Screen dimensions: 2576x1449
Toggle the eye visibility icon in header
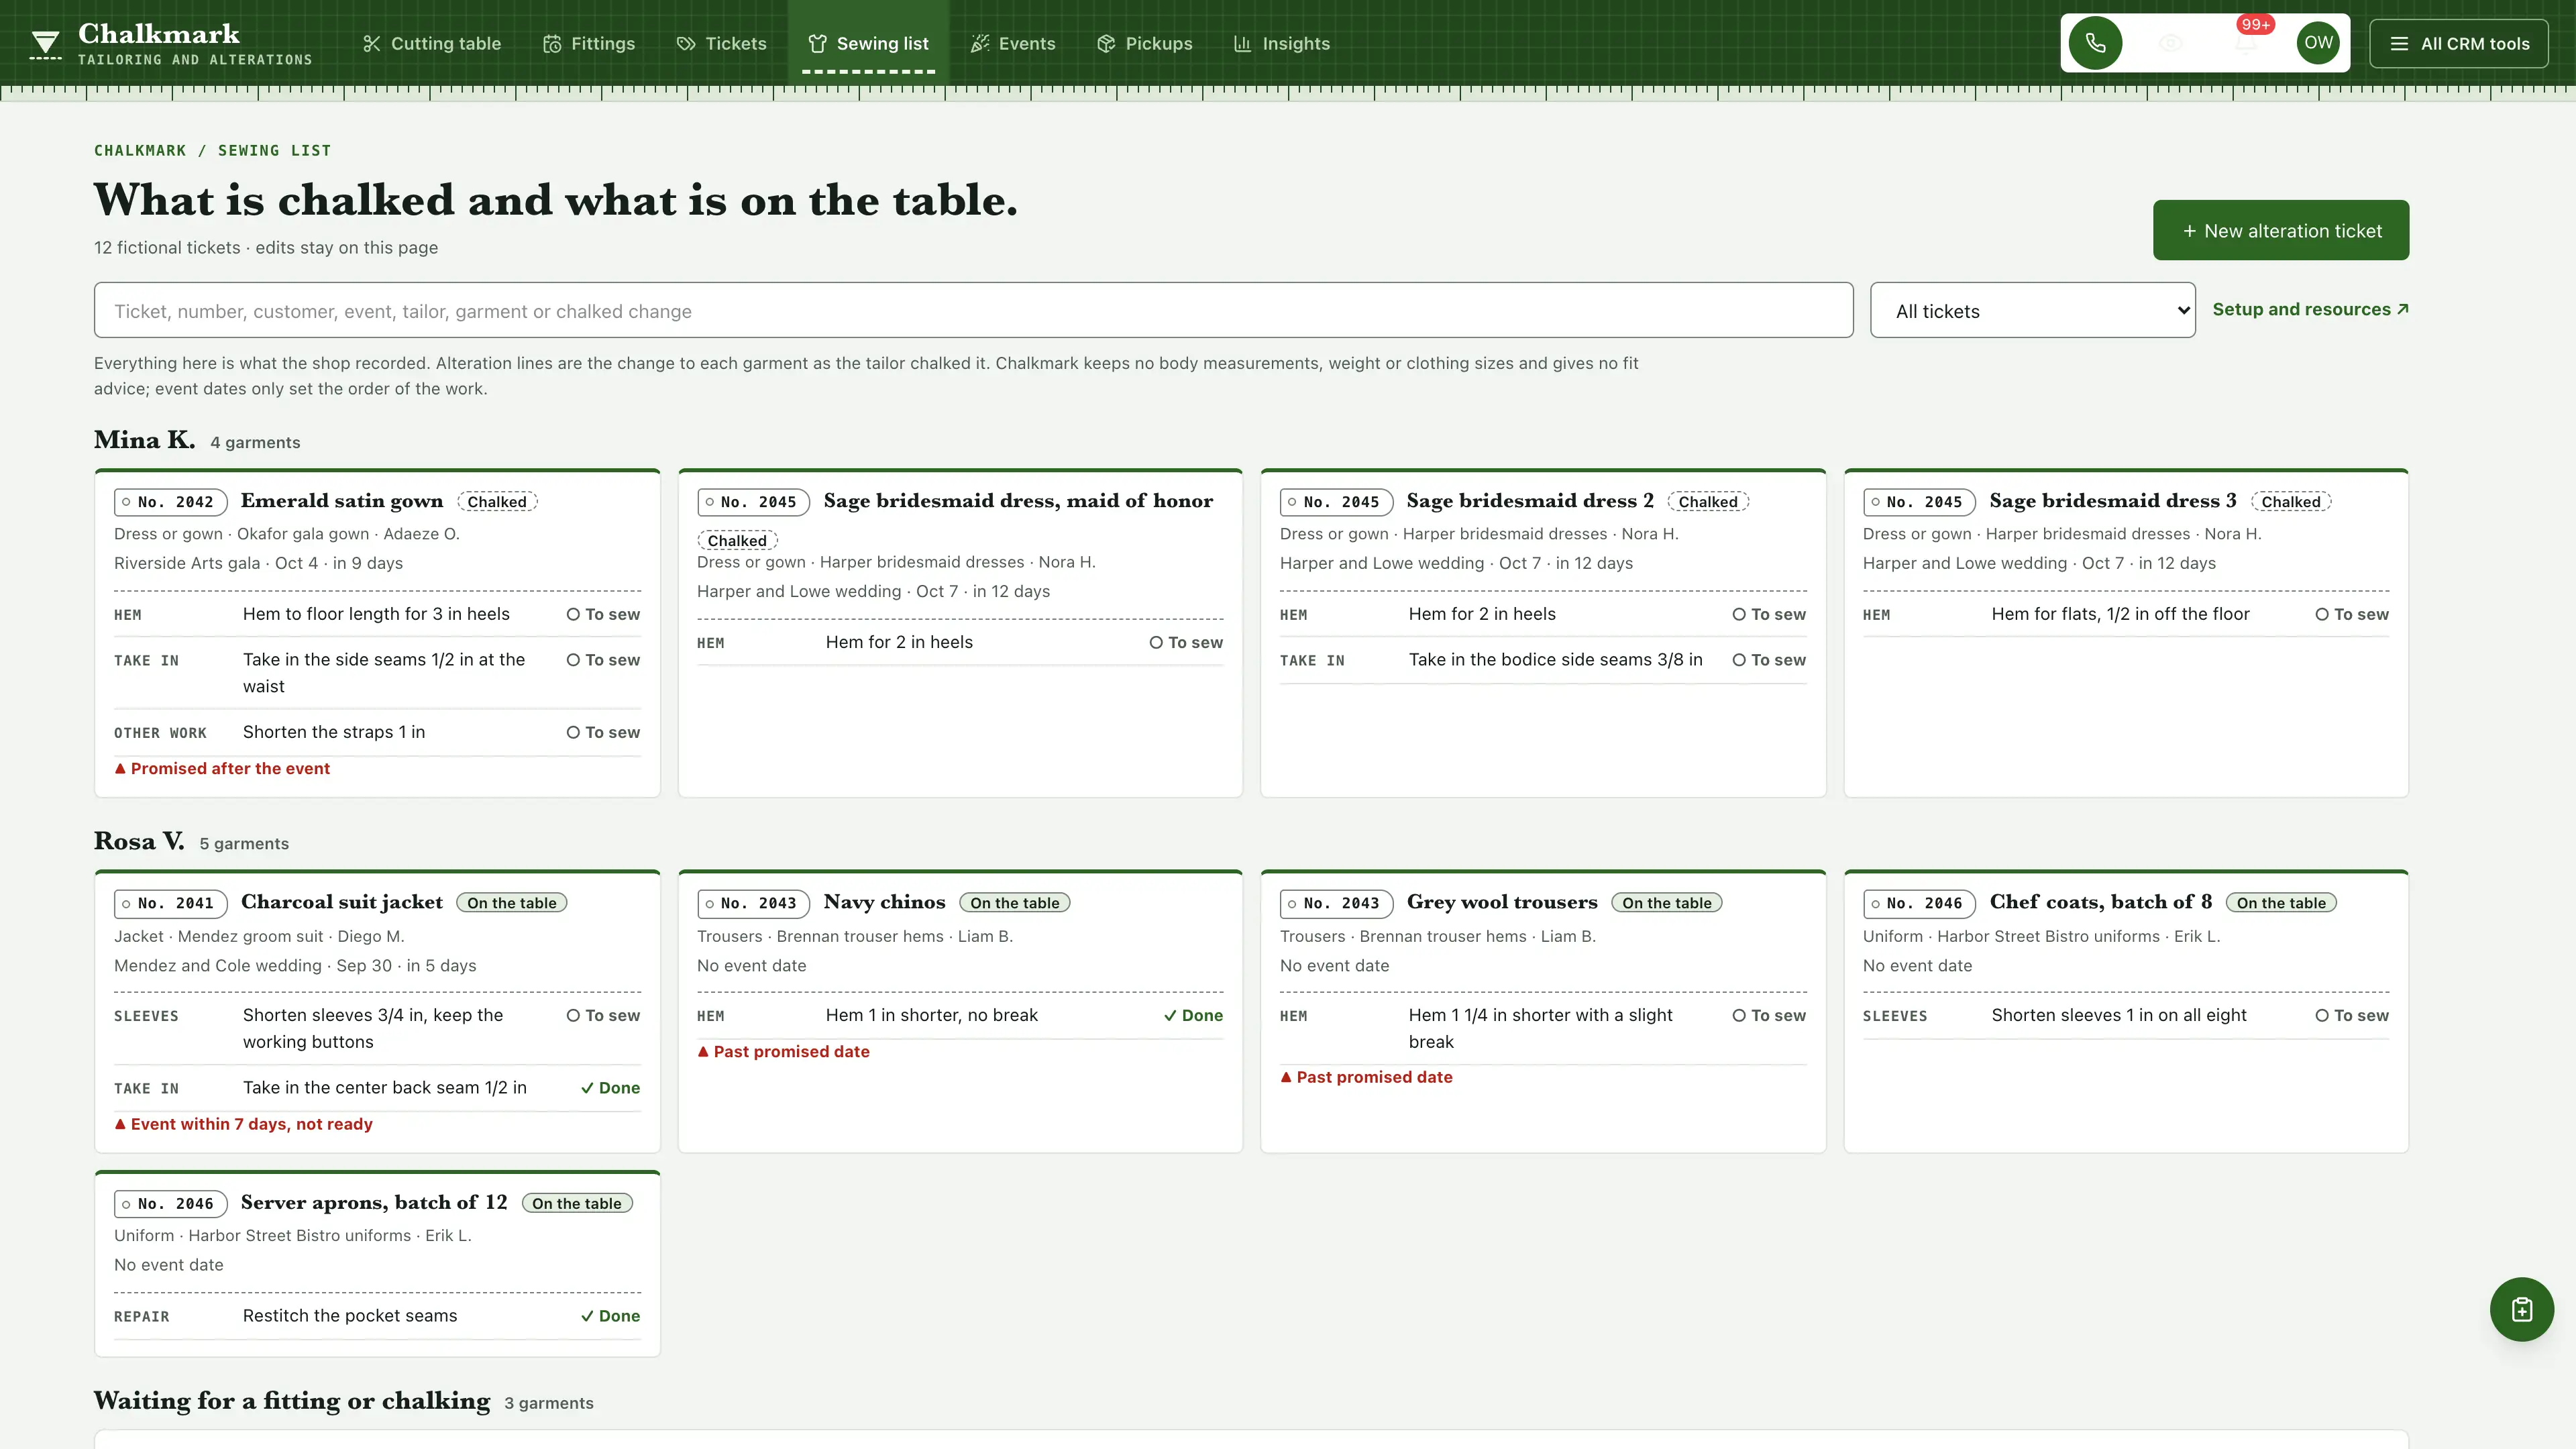[2170, 43]
